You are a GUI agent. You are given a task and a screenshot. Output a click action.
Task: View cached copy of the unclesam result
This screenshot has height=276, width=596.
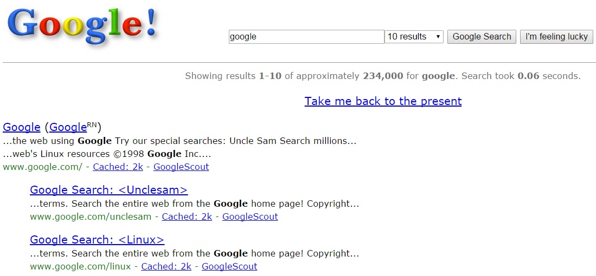[x=187, y=216]
